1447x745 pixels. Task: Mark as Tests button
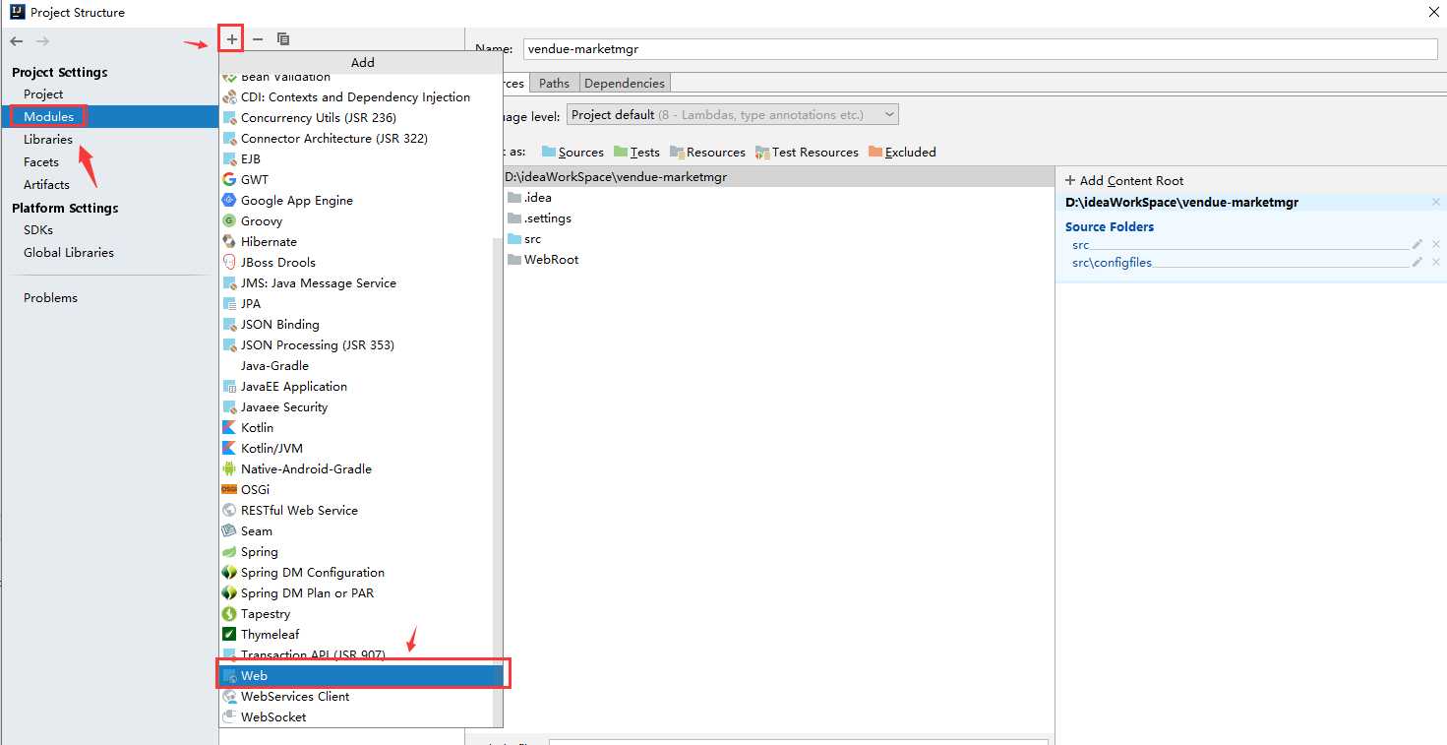coord(636,152)
